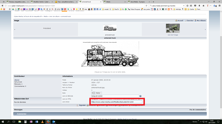Click the Lien direct URL field
This screenshot has width=222, height=124.
pyautogui.click(x=117, y=102)
